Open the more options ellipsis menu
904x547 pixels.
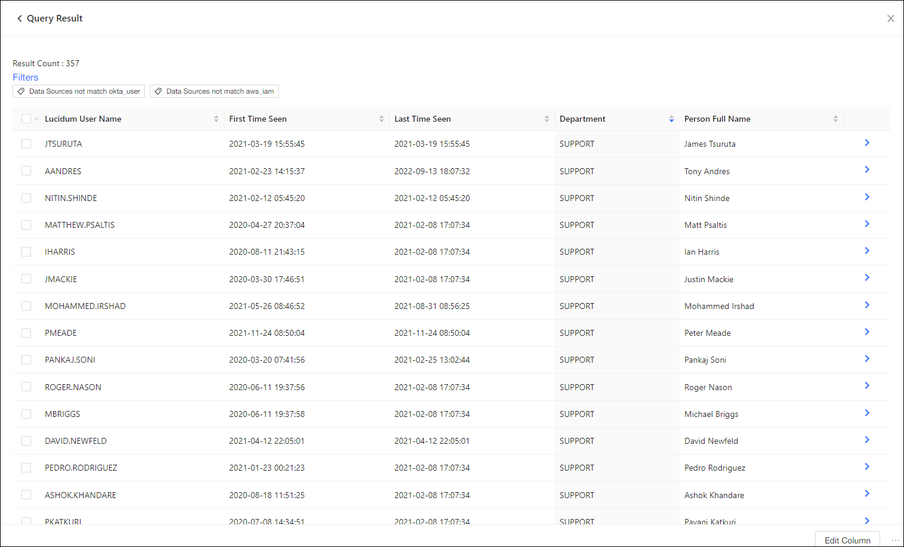tap(895, 540)
